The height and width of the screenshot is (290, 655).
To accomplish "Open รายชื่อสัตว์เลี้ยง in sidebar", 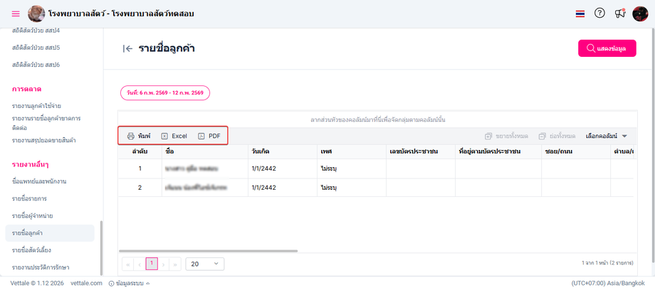I will click(32, 250).
